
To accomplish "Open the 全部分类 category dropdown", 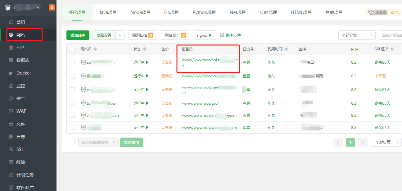I will [x=357, y=35].
